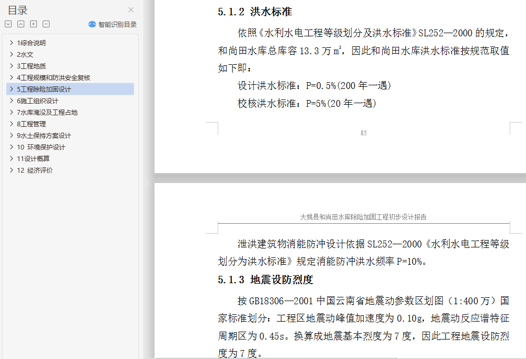Jump to chapter 2水文
This screenshot has height=359, width=526.
25,55
